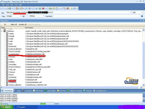Click the Go button
Viewport: 145px width, 109px height.
pyautogui.click(x=5, y=24)
